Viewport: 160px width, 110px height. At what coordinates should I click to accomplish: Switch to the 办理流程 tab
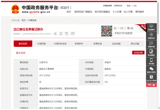41,44
